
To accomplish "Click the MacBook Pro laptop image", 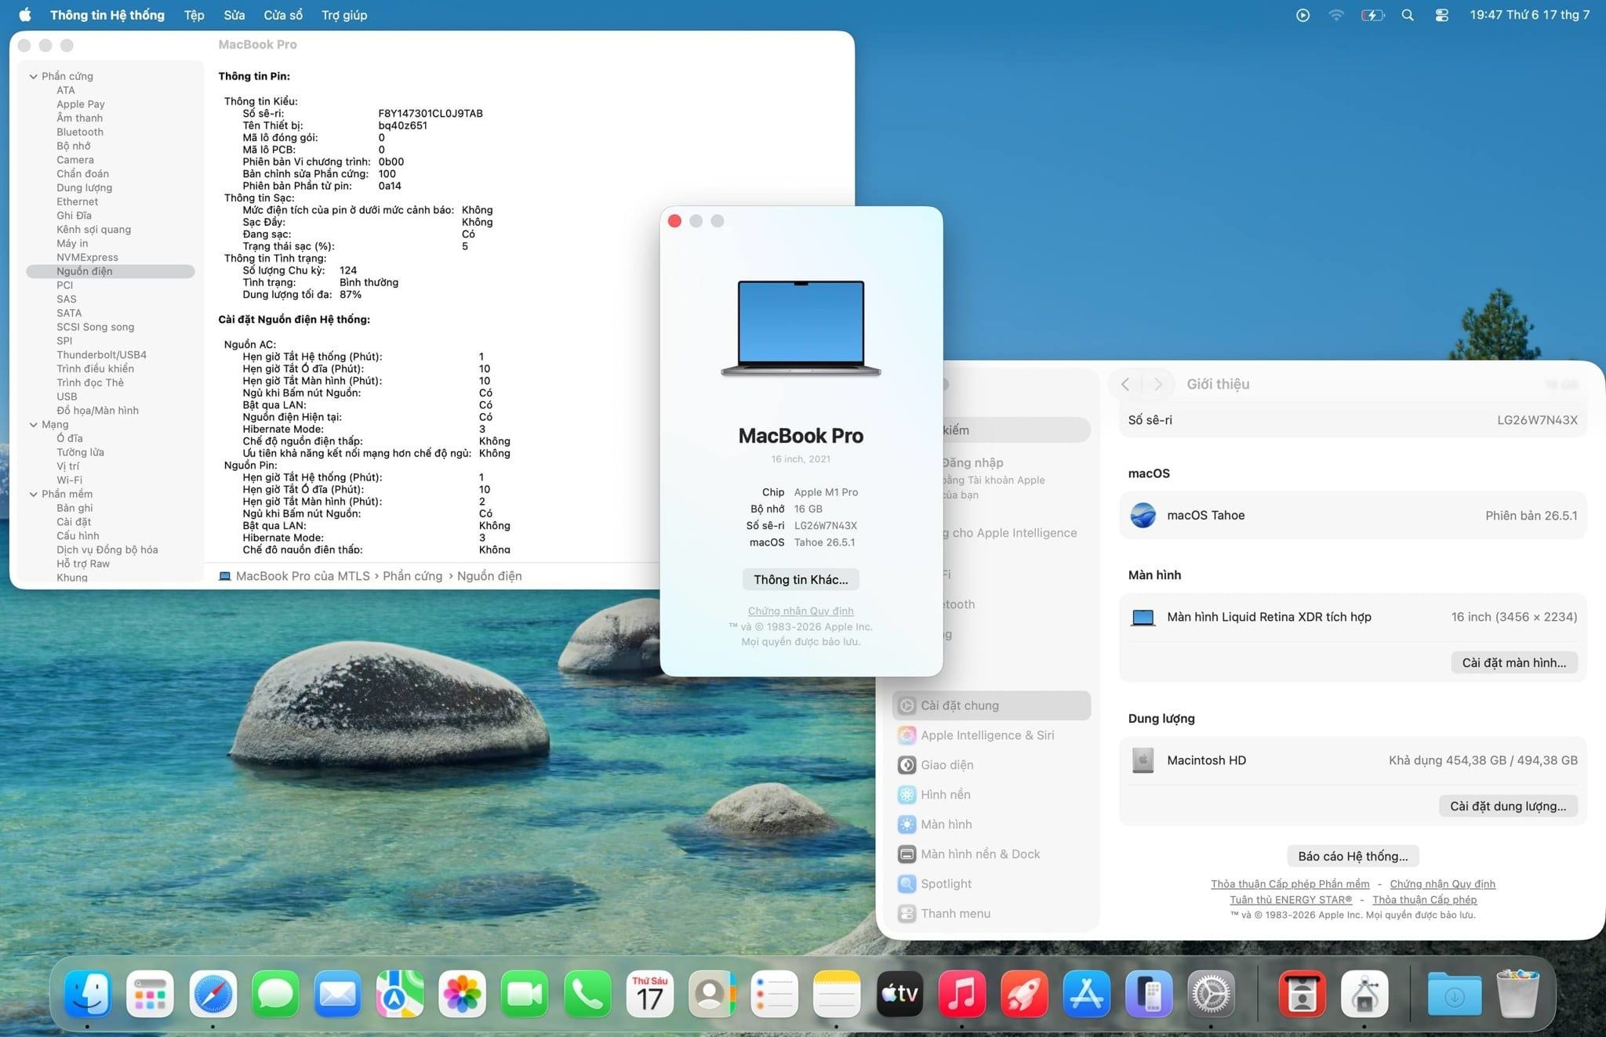I will click(801, 328).
